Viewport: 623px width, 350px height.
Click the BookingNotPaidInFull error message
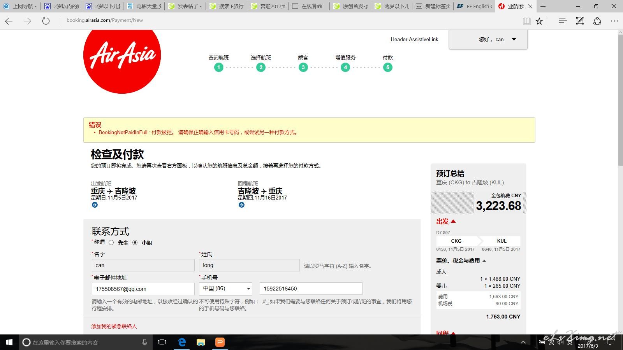199,132
